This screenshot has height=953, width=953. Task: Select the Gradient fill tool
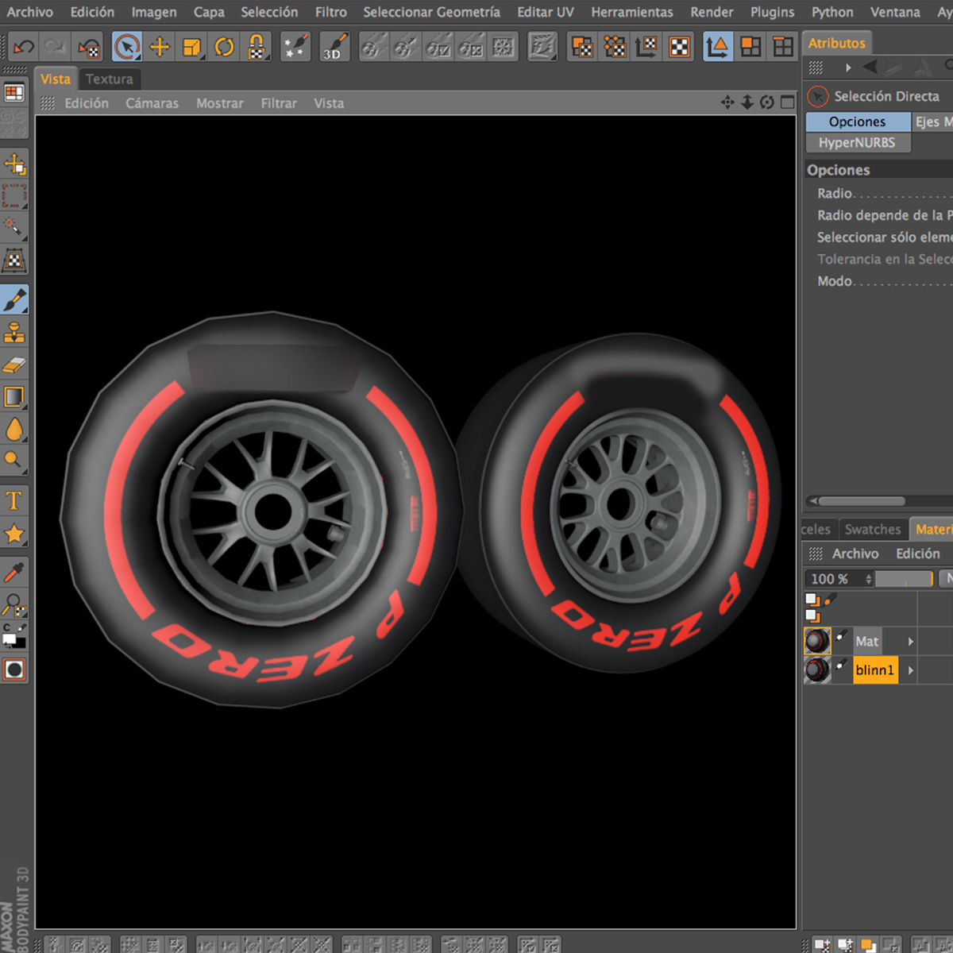coord(14,396)
